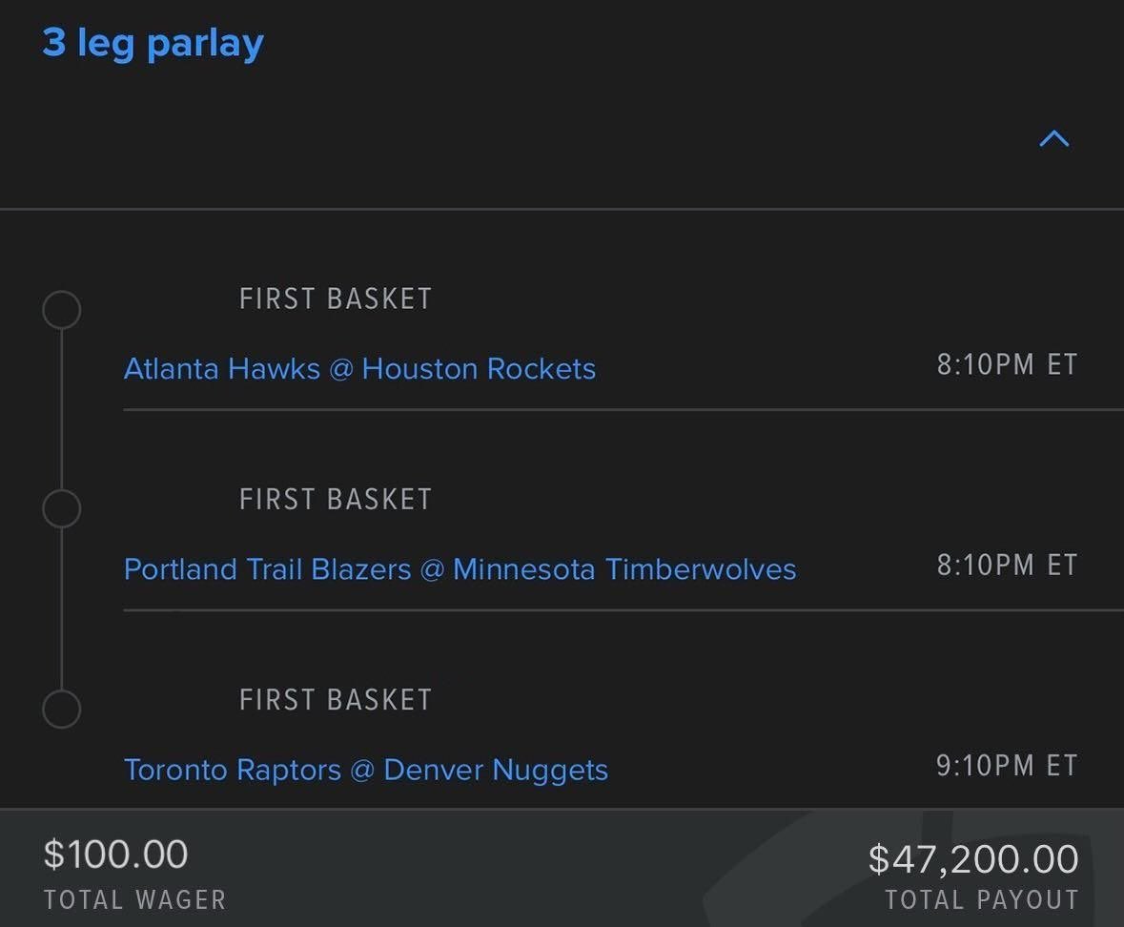Collapse the parlay with the up chevron
This screenshot has width=1124, height=927.
1053,139
